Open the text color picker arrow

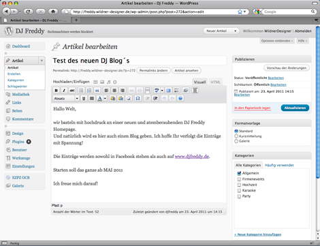[105, 98]
